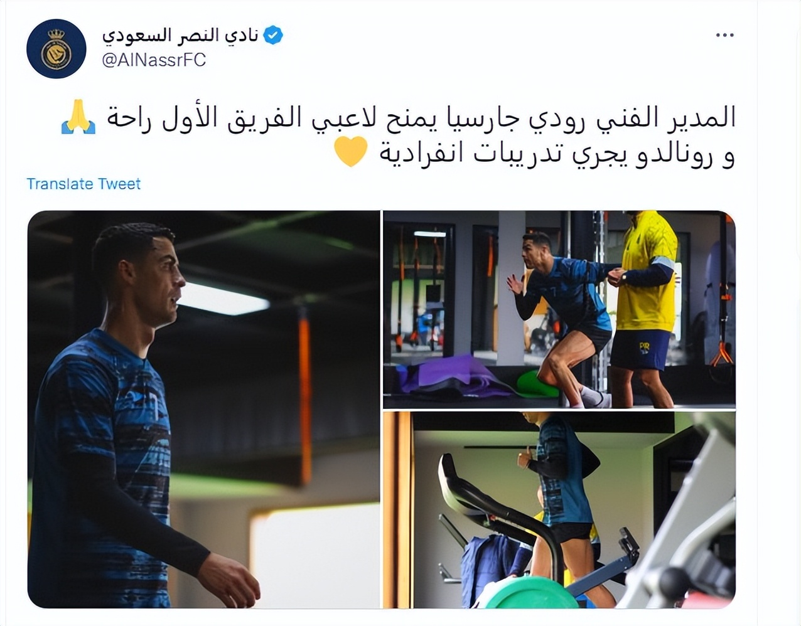Screen dimensions: 801x626
Task: Click the Al Nassr club crest avatar
Action: point(56,49)
